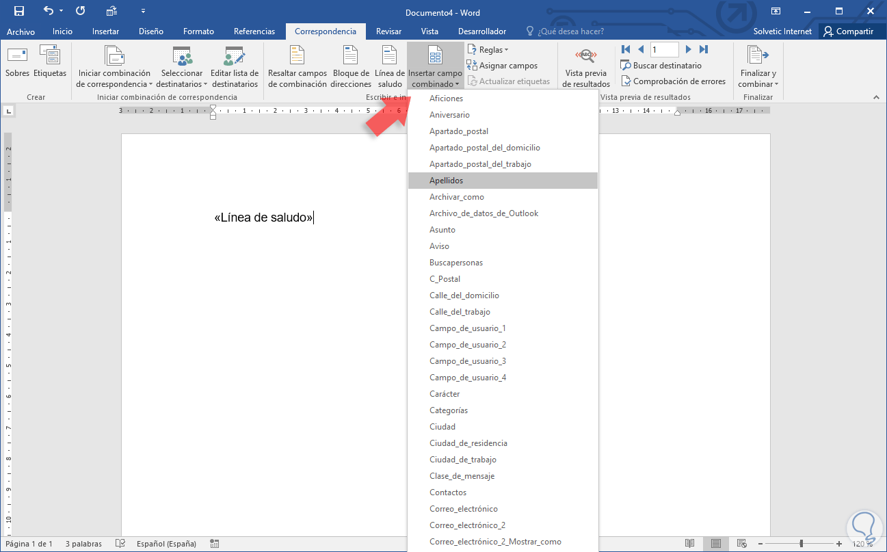Select Aficiones from field list

pyautogui.click(x=503, y=98)
